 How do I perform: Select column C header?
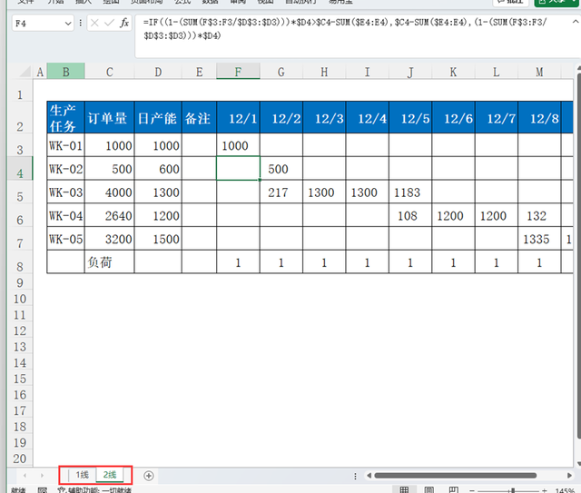pyautogui.click(x=109, y=72)
